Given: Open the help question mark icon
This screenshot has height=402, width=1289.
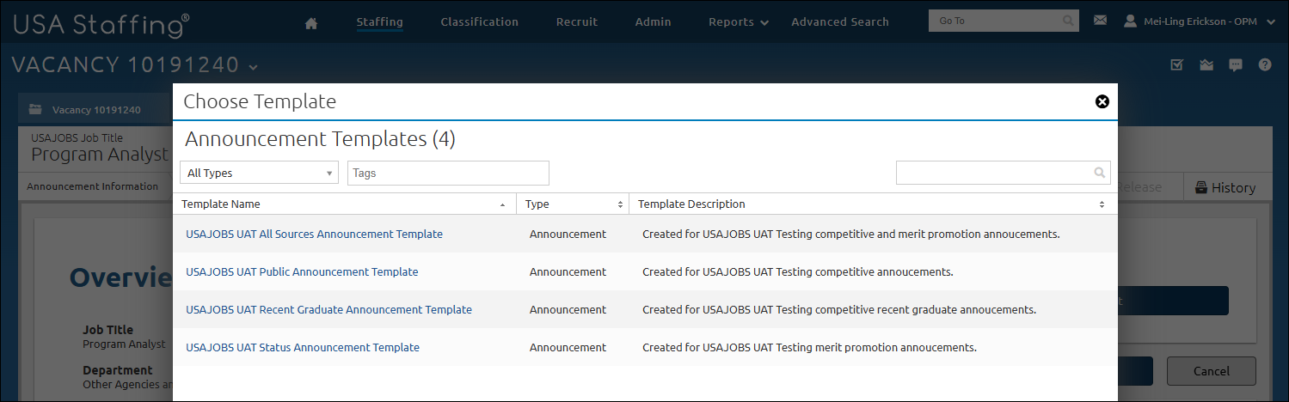Looking at the screenshot, I should pyautogui.click(x=1265, y=64).
